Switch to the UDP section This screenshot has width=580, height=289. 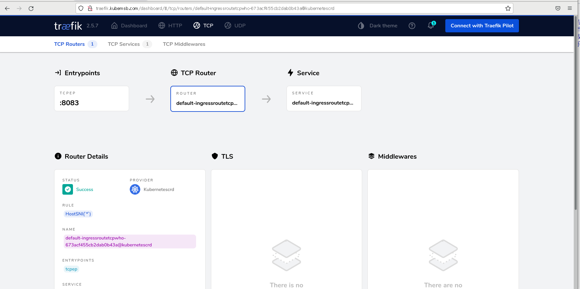click(235, 26)
